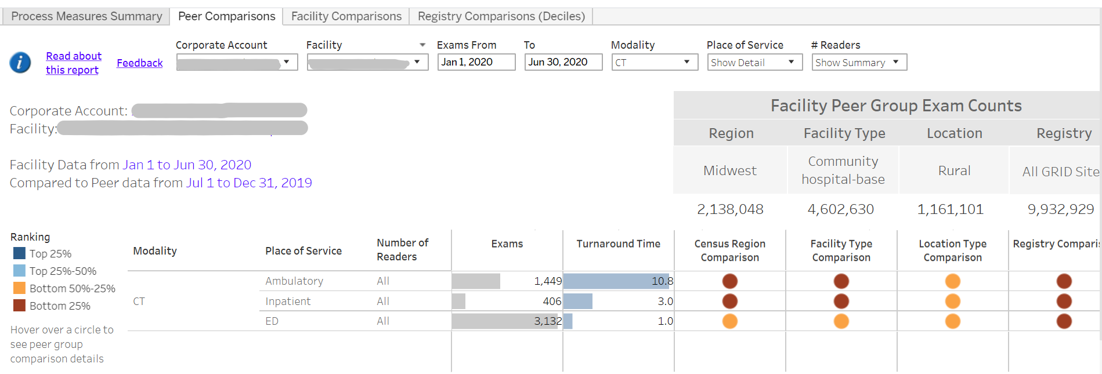1102x374 pixels.
Task: Click the CT modality row label
Action: (x=139, y=301)
